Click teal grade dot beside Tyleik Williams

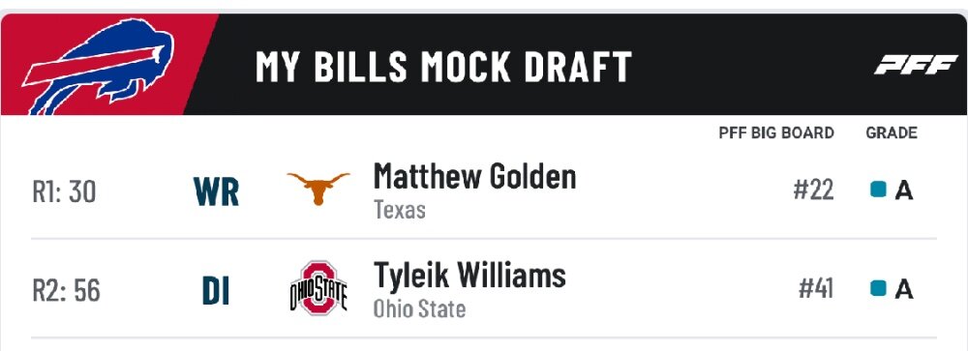pyautogui.click(x=878, y=287)
